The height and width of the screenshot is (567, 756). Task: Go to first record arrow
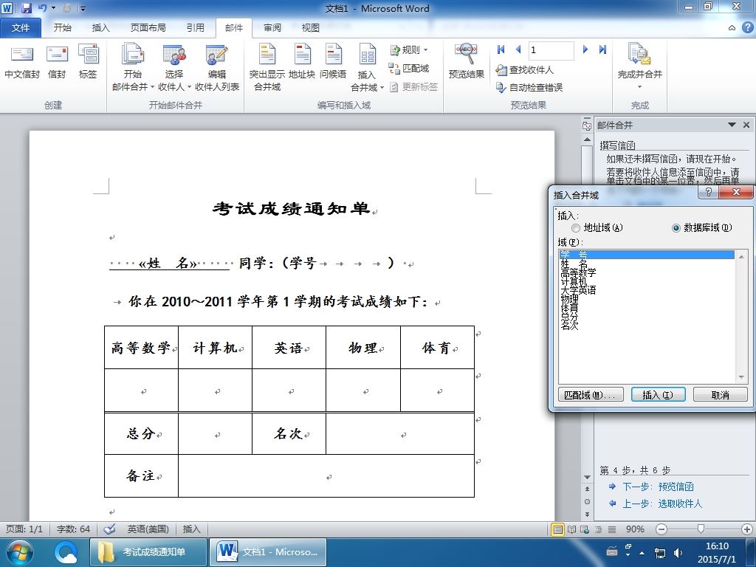[501, 49]
